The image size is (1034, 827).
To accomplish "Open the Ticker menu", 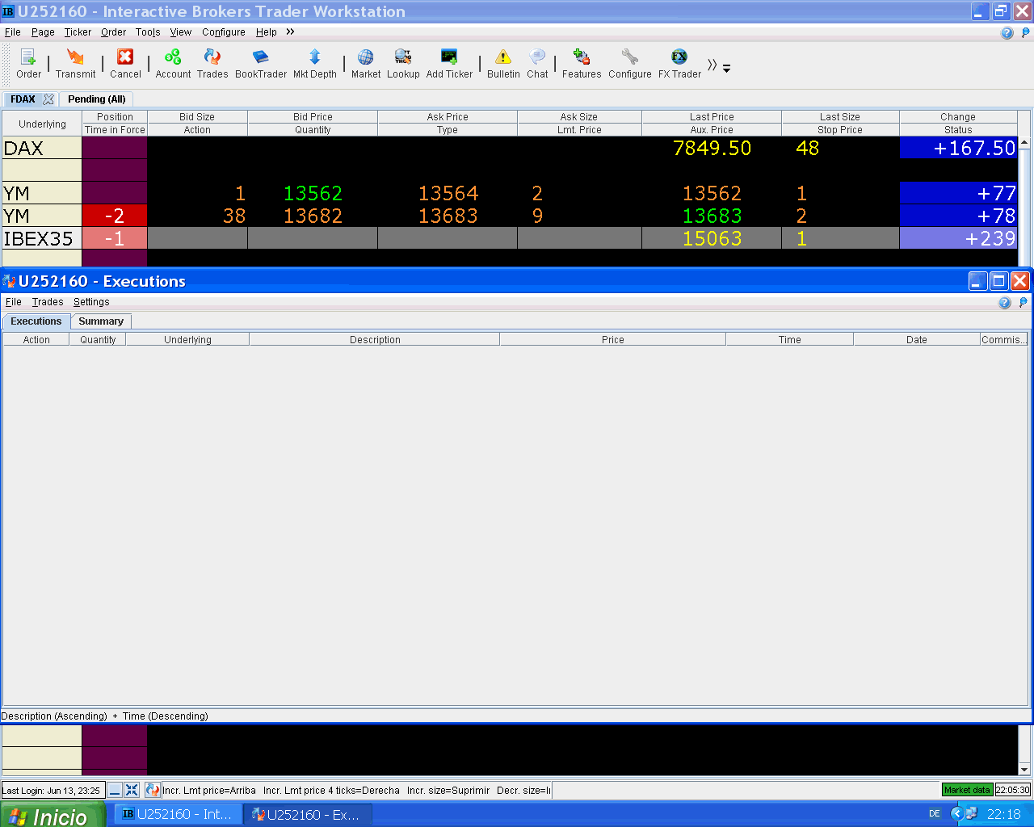I will tap(78, 32).
